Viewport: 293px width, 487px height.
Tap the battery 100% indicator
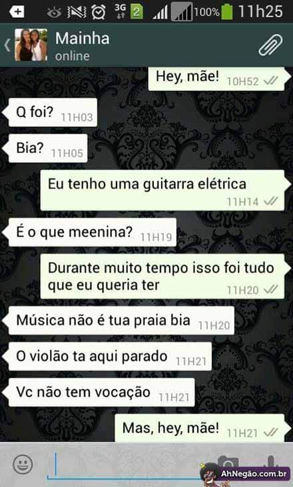click(x=227, y=12)
